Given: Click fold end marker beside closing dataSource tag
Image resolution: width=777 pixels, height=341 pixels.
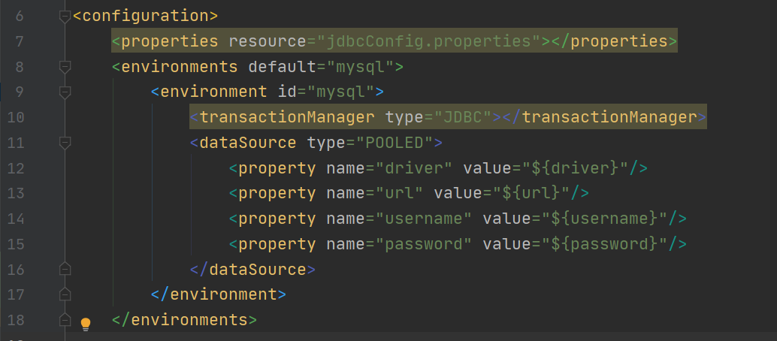Looking at the screenshot, I should (65, 270).
